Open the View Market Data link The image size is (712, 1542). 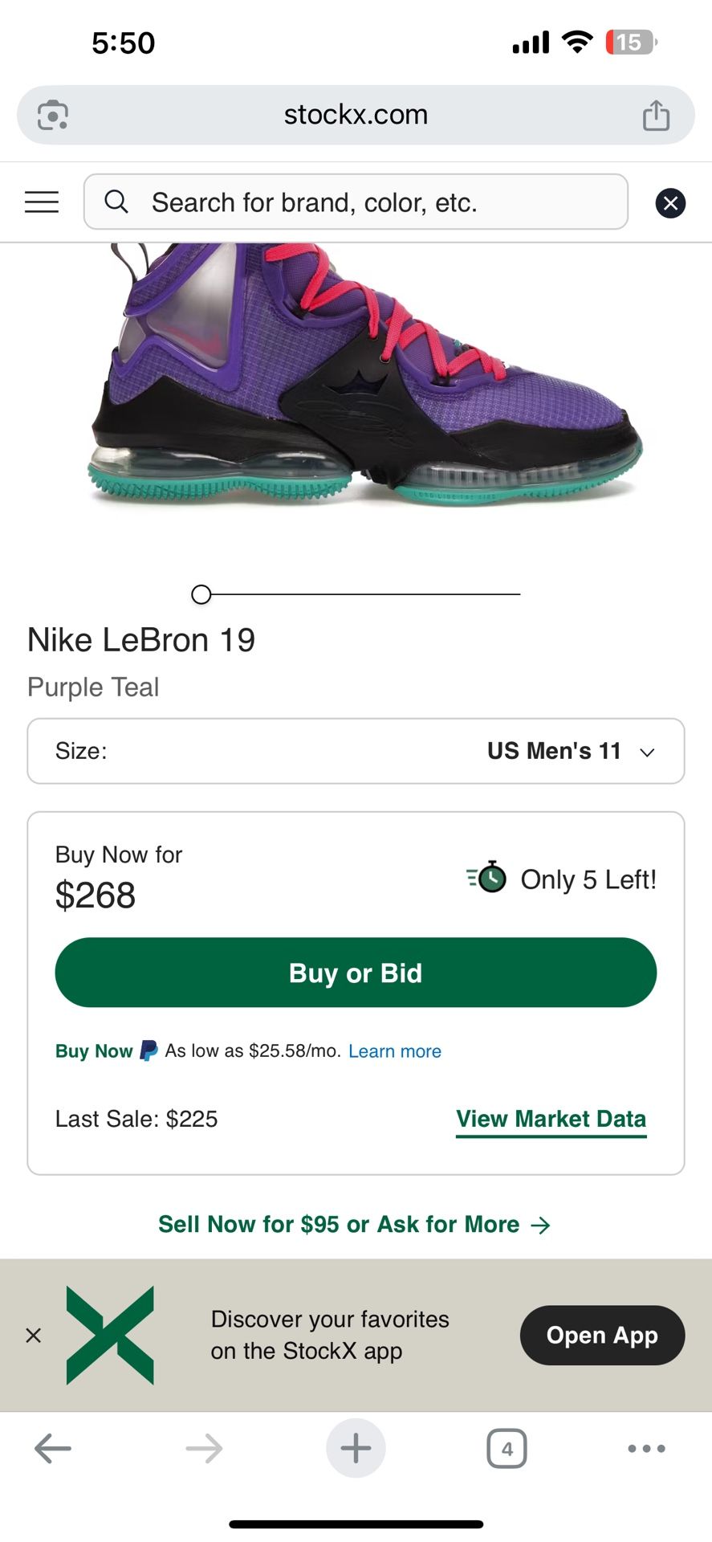pyautogui.click(x=551, y=1119)
